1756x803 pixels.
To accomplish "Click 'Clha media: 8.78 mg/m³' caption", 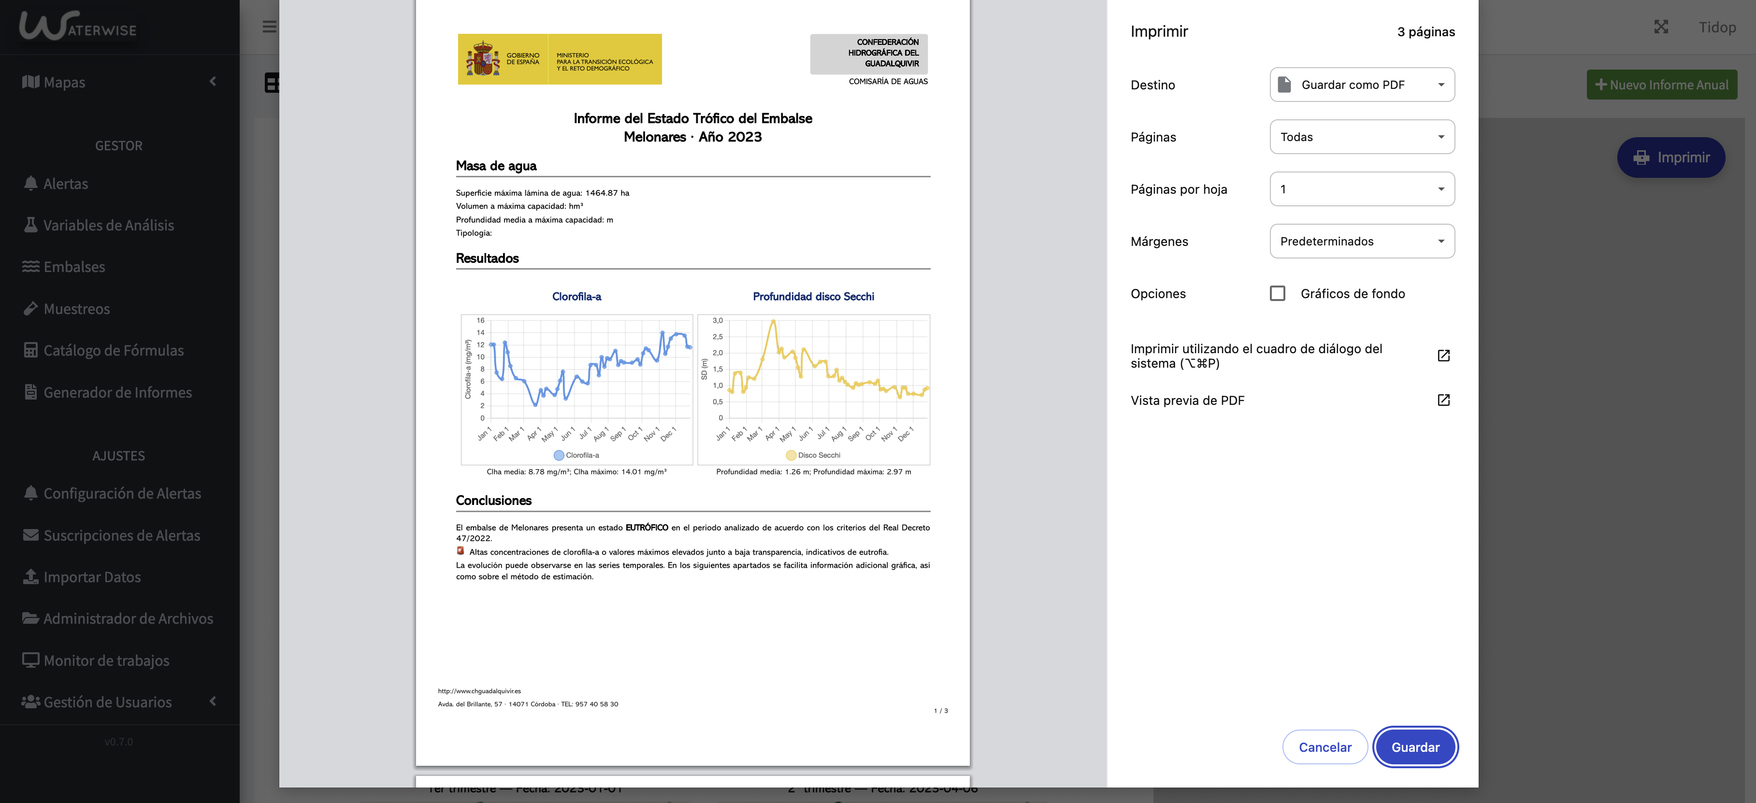I will tap(576, 472).
